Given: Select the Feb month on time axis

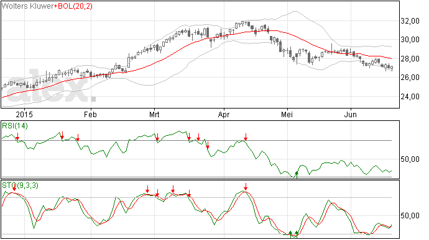Looking at the screenshot, I should 90,114.
